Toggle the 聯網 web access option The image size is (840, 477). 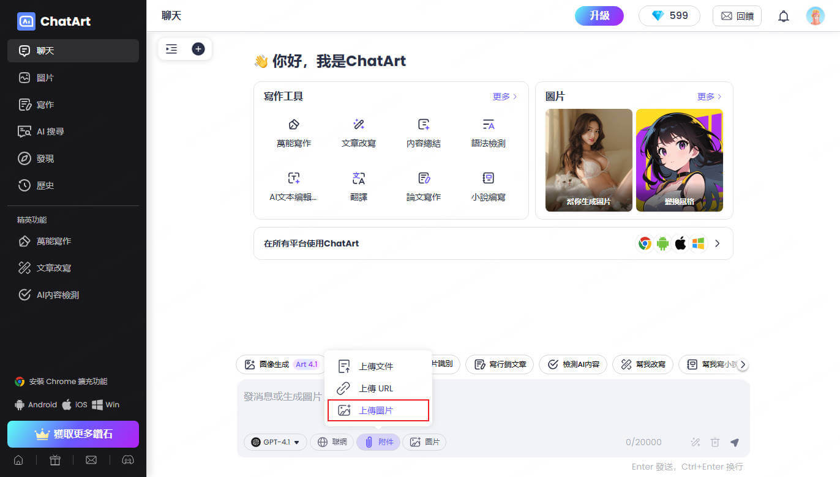click(332, 442)
